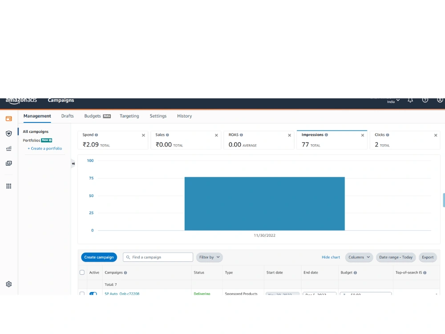Viewport: 445px width, 334px height.
Task: Open the help question-mark icon
Action: click(x=425, y=100)
